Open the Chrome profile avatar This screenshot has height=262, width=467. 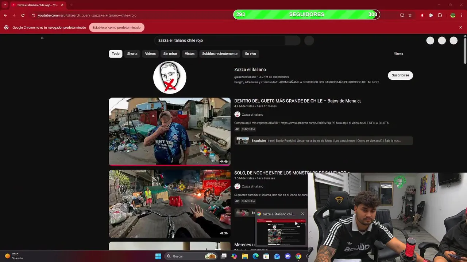(453, 15)
